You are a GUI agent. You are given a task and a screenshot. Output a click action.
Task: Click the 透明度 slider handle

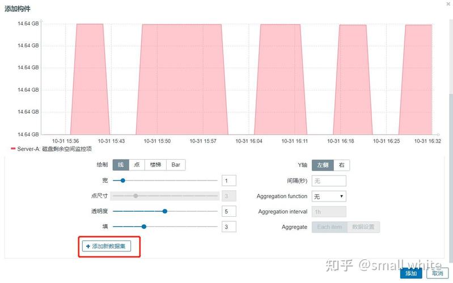(x=164, y=212)
